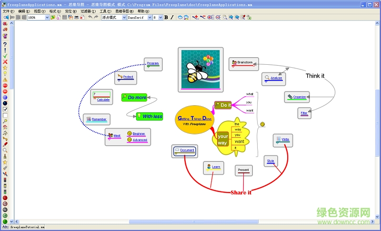This screenshot has height=231, width=381.
Task: Open the 编辑 (Edit) menu
Action: [x=24, y=11]
